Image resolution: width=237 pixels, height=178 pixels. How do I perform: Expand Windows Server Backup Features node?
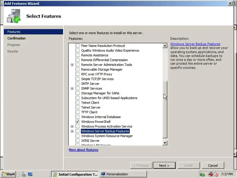click(x=72, y=131)
